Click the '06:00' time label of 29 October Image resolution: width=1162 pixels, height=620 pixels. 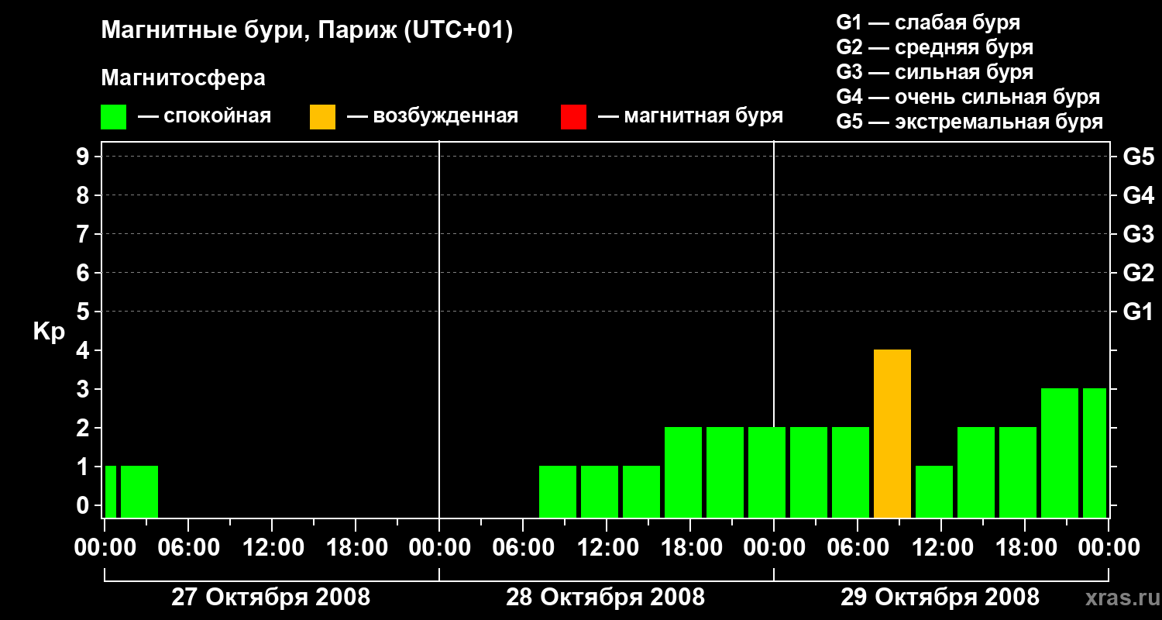[858, 547]
